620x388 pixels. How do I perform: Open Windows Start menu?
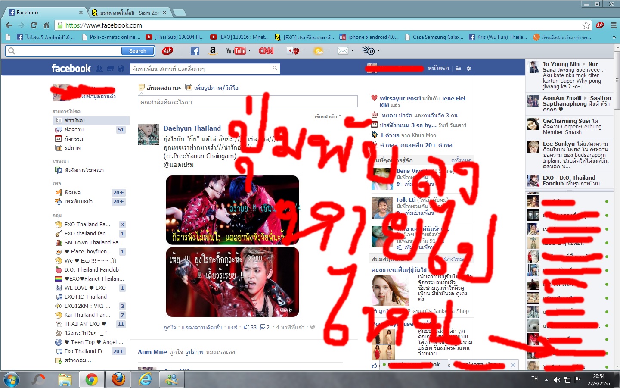click(11, 379)
